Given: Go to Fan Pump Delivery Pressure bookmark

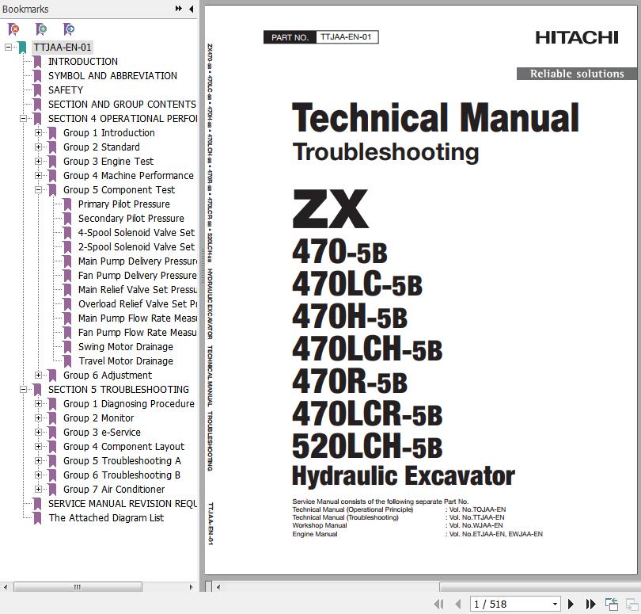Looking at the screenshot, I should tap(138, 276).
